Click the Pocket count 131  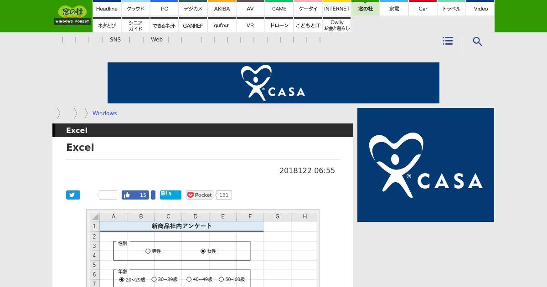[223, 195]
